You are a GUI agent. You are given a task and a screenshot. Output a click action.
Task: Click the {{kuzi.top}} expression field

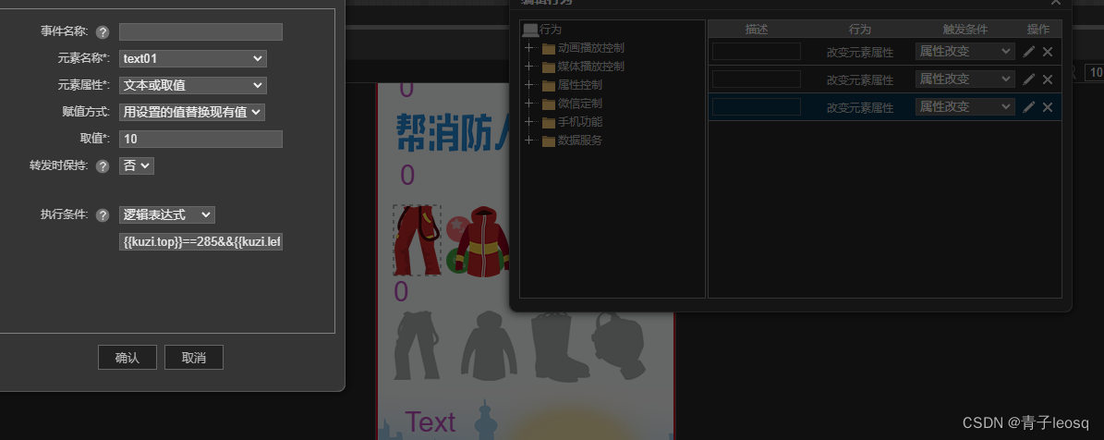[x=200, y=242]
